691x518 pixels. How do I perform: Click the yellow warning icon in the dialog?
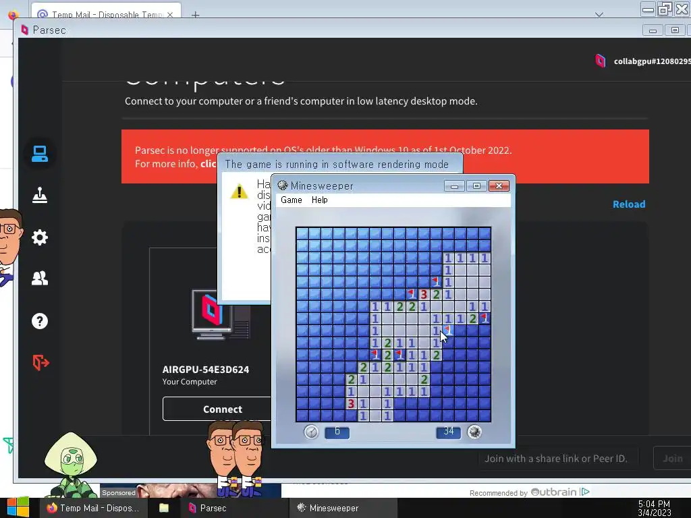(x=239, y=191)
